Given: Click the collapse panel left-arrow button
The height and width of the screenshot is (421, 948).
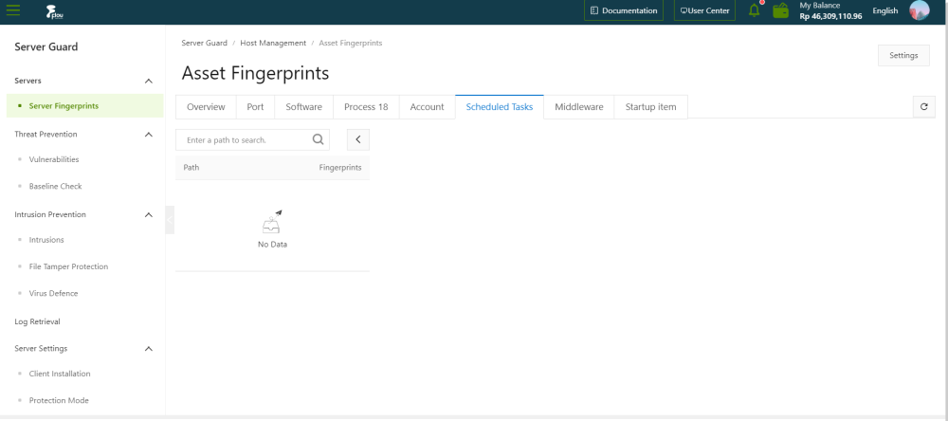Looking at the screenshot, I should click(357, 140).
